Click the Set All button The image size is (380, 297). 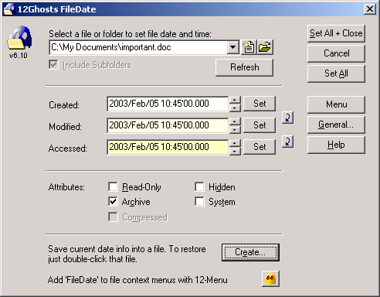[x=336, y=73]
